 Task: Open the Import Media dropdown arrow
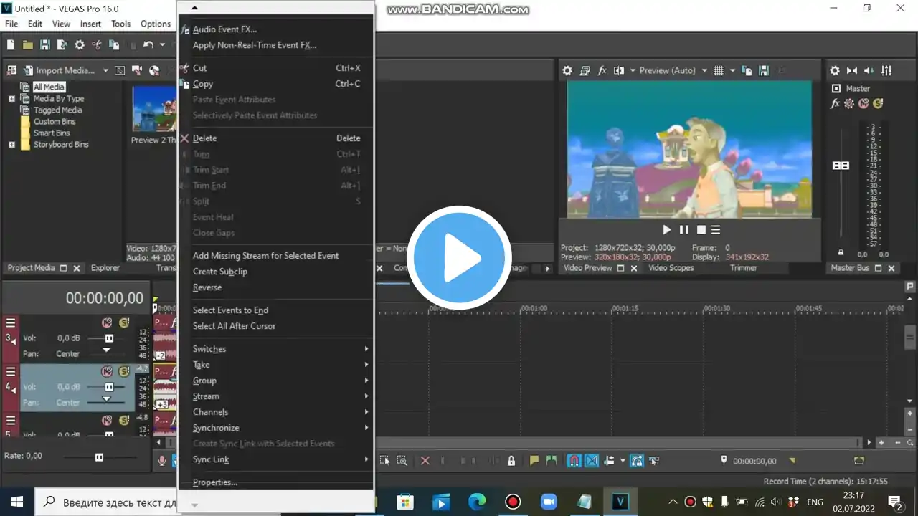tap(105, 70)
